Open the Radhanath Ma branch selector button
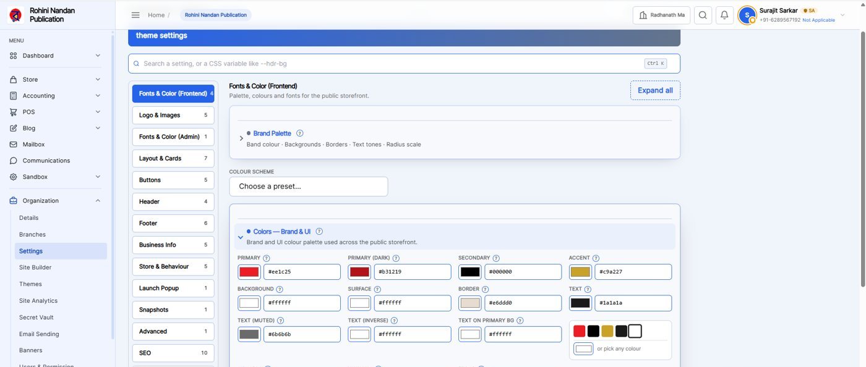 click(661, 15)
